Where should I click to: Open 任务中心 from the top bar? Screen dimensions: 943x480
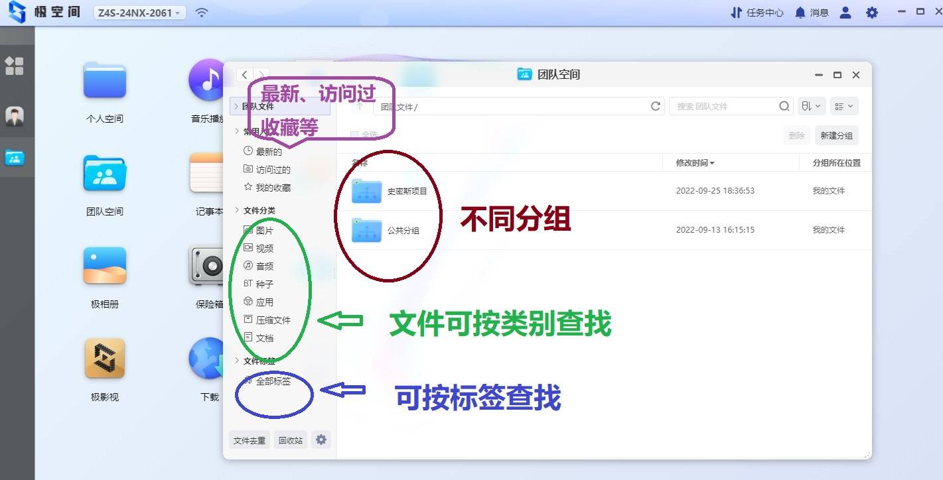point(757,12)
